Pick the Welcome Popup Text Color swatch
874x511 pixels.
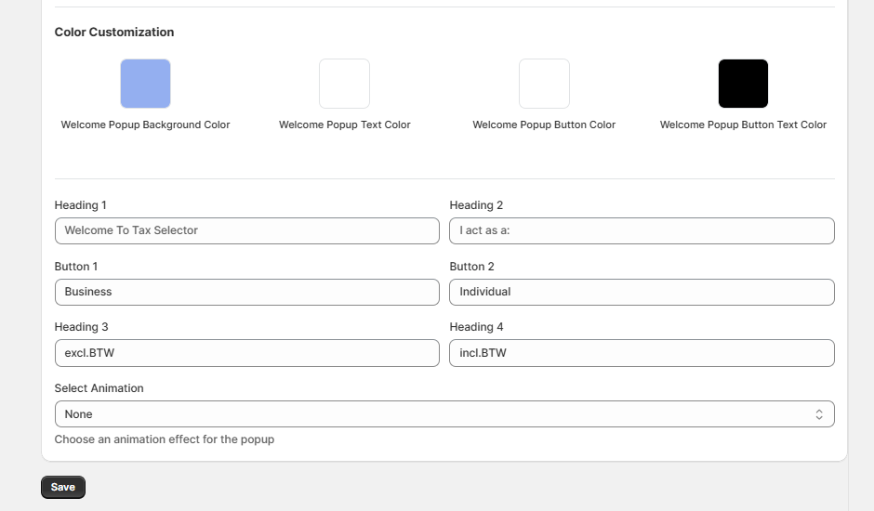coord(344,84)
